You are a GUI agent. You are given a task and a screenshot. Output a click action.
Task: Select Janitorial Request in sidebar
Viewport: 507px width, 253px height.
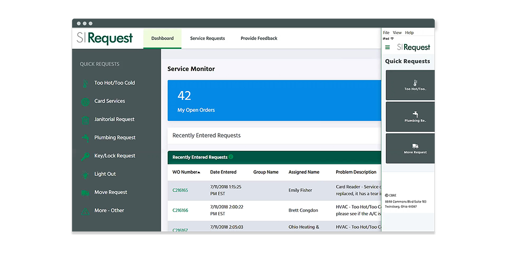[x=114, y=120]
